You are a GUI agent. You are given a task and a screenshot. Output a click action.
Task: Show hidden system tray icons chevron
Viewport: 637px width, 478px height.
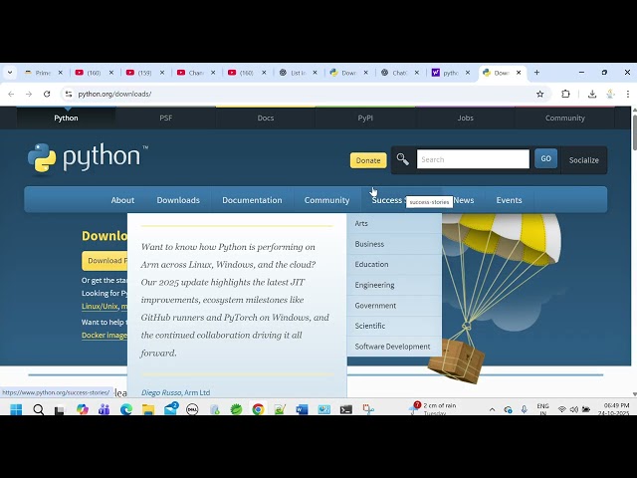click(x=492, y=409)
